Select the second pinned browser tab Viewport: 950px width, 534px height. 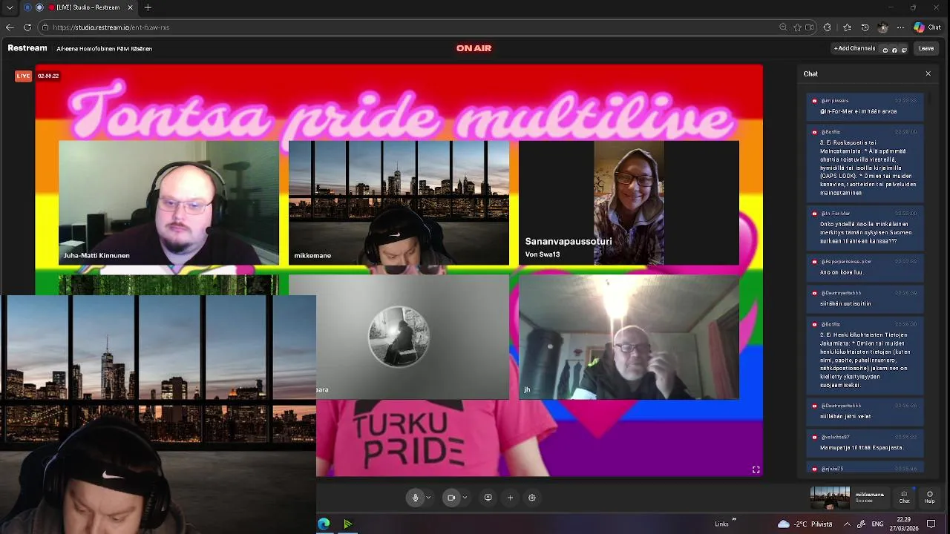(x=39, y=7)
